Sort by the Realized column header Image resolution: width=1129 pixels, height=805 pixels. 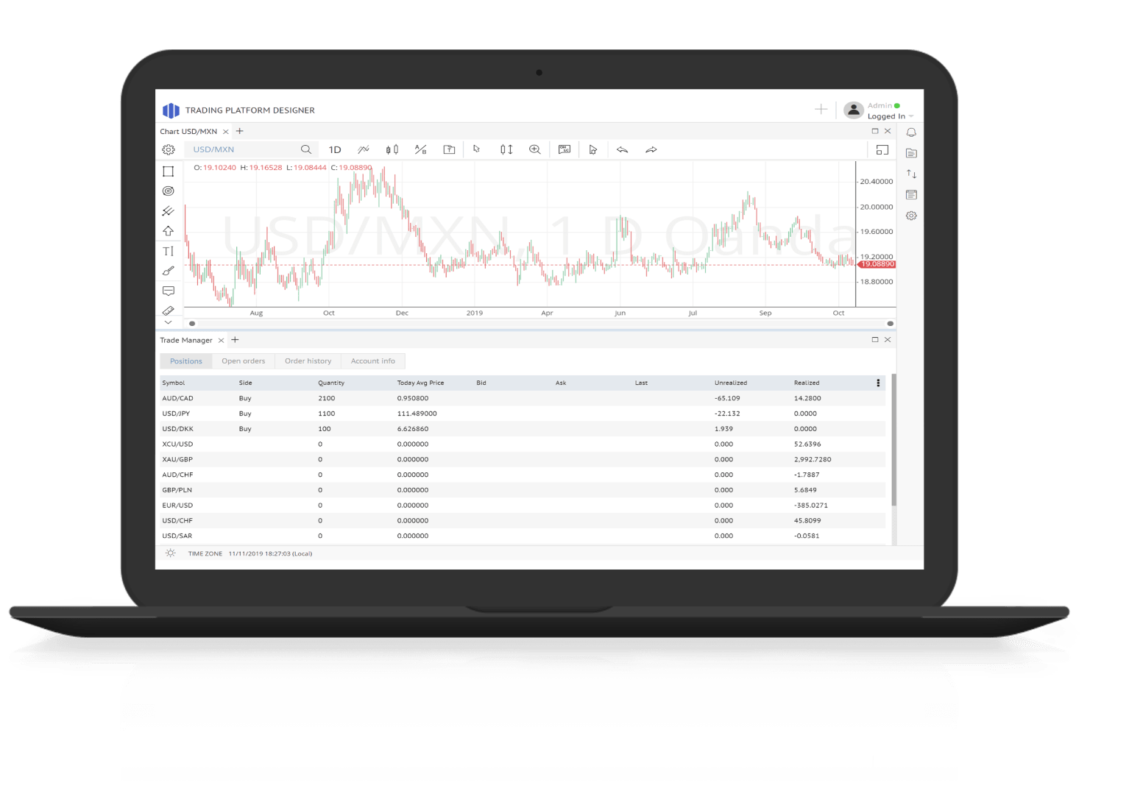coord(807,383)
